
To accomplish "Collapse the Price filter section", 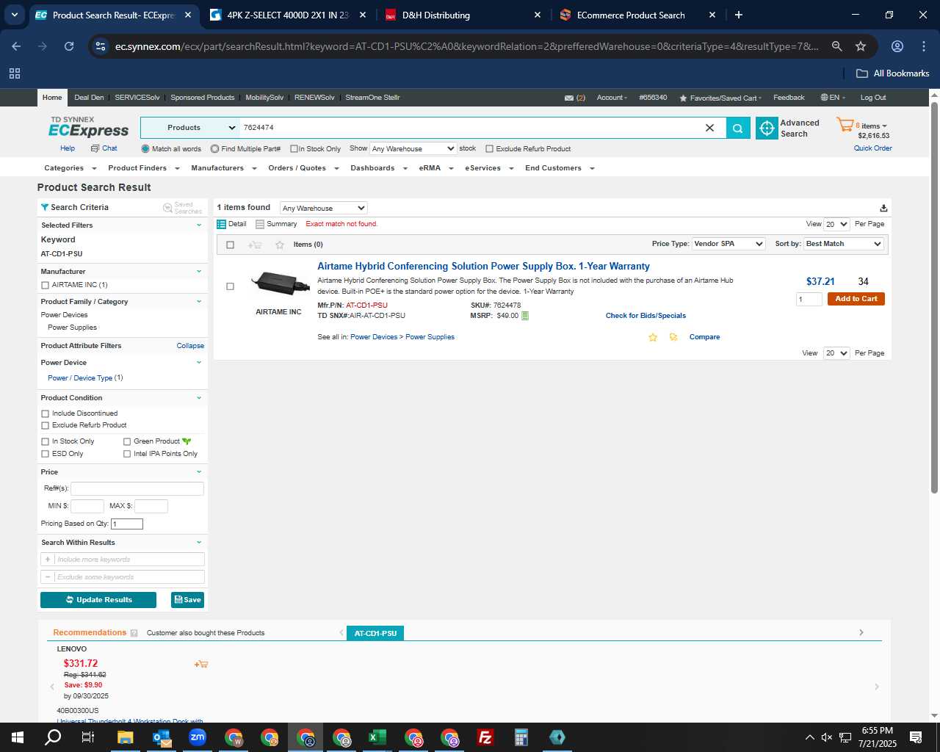I will point(198,472).
